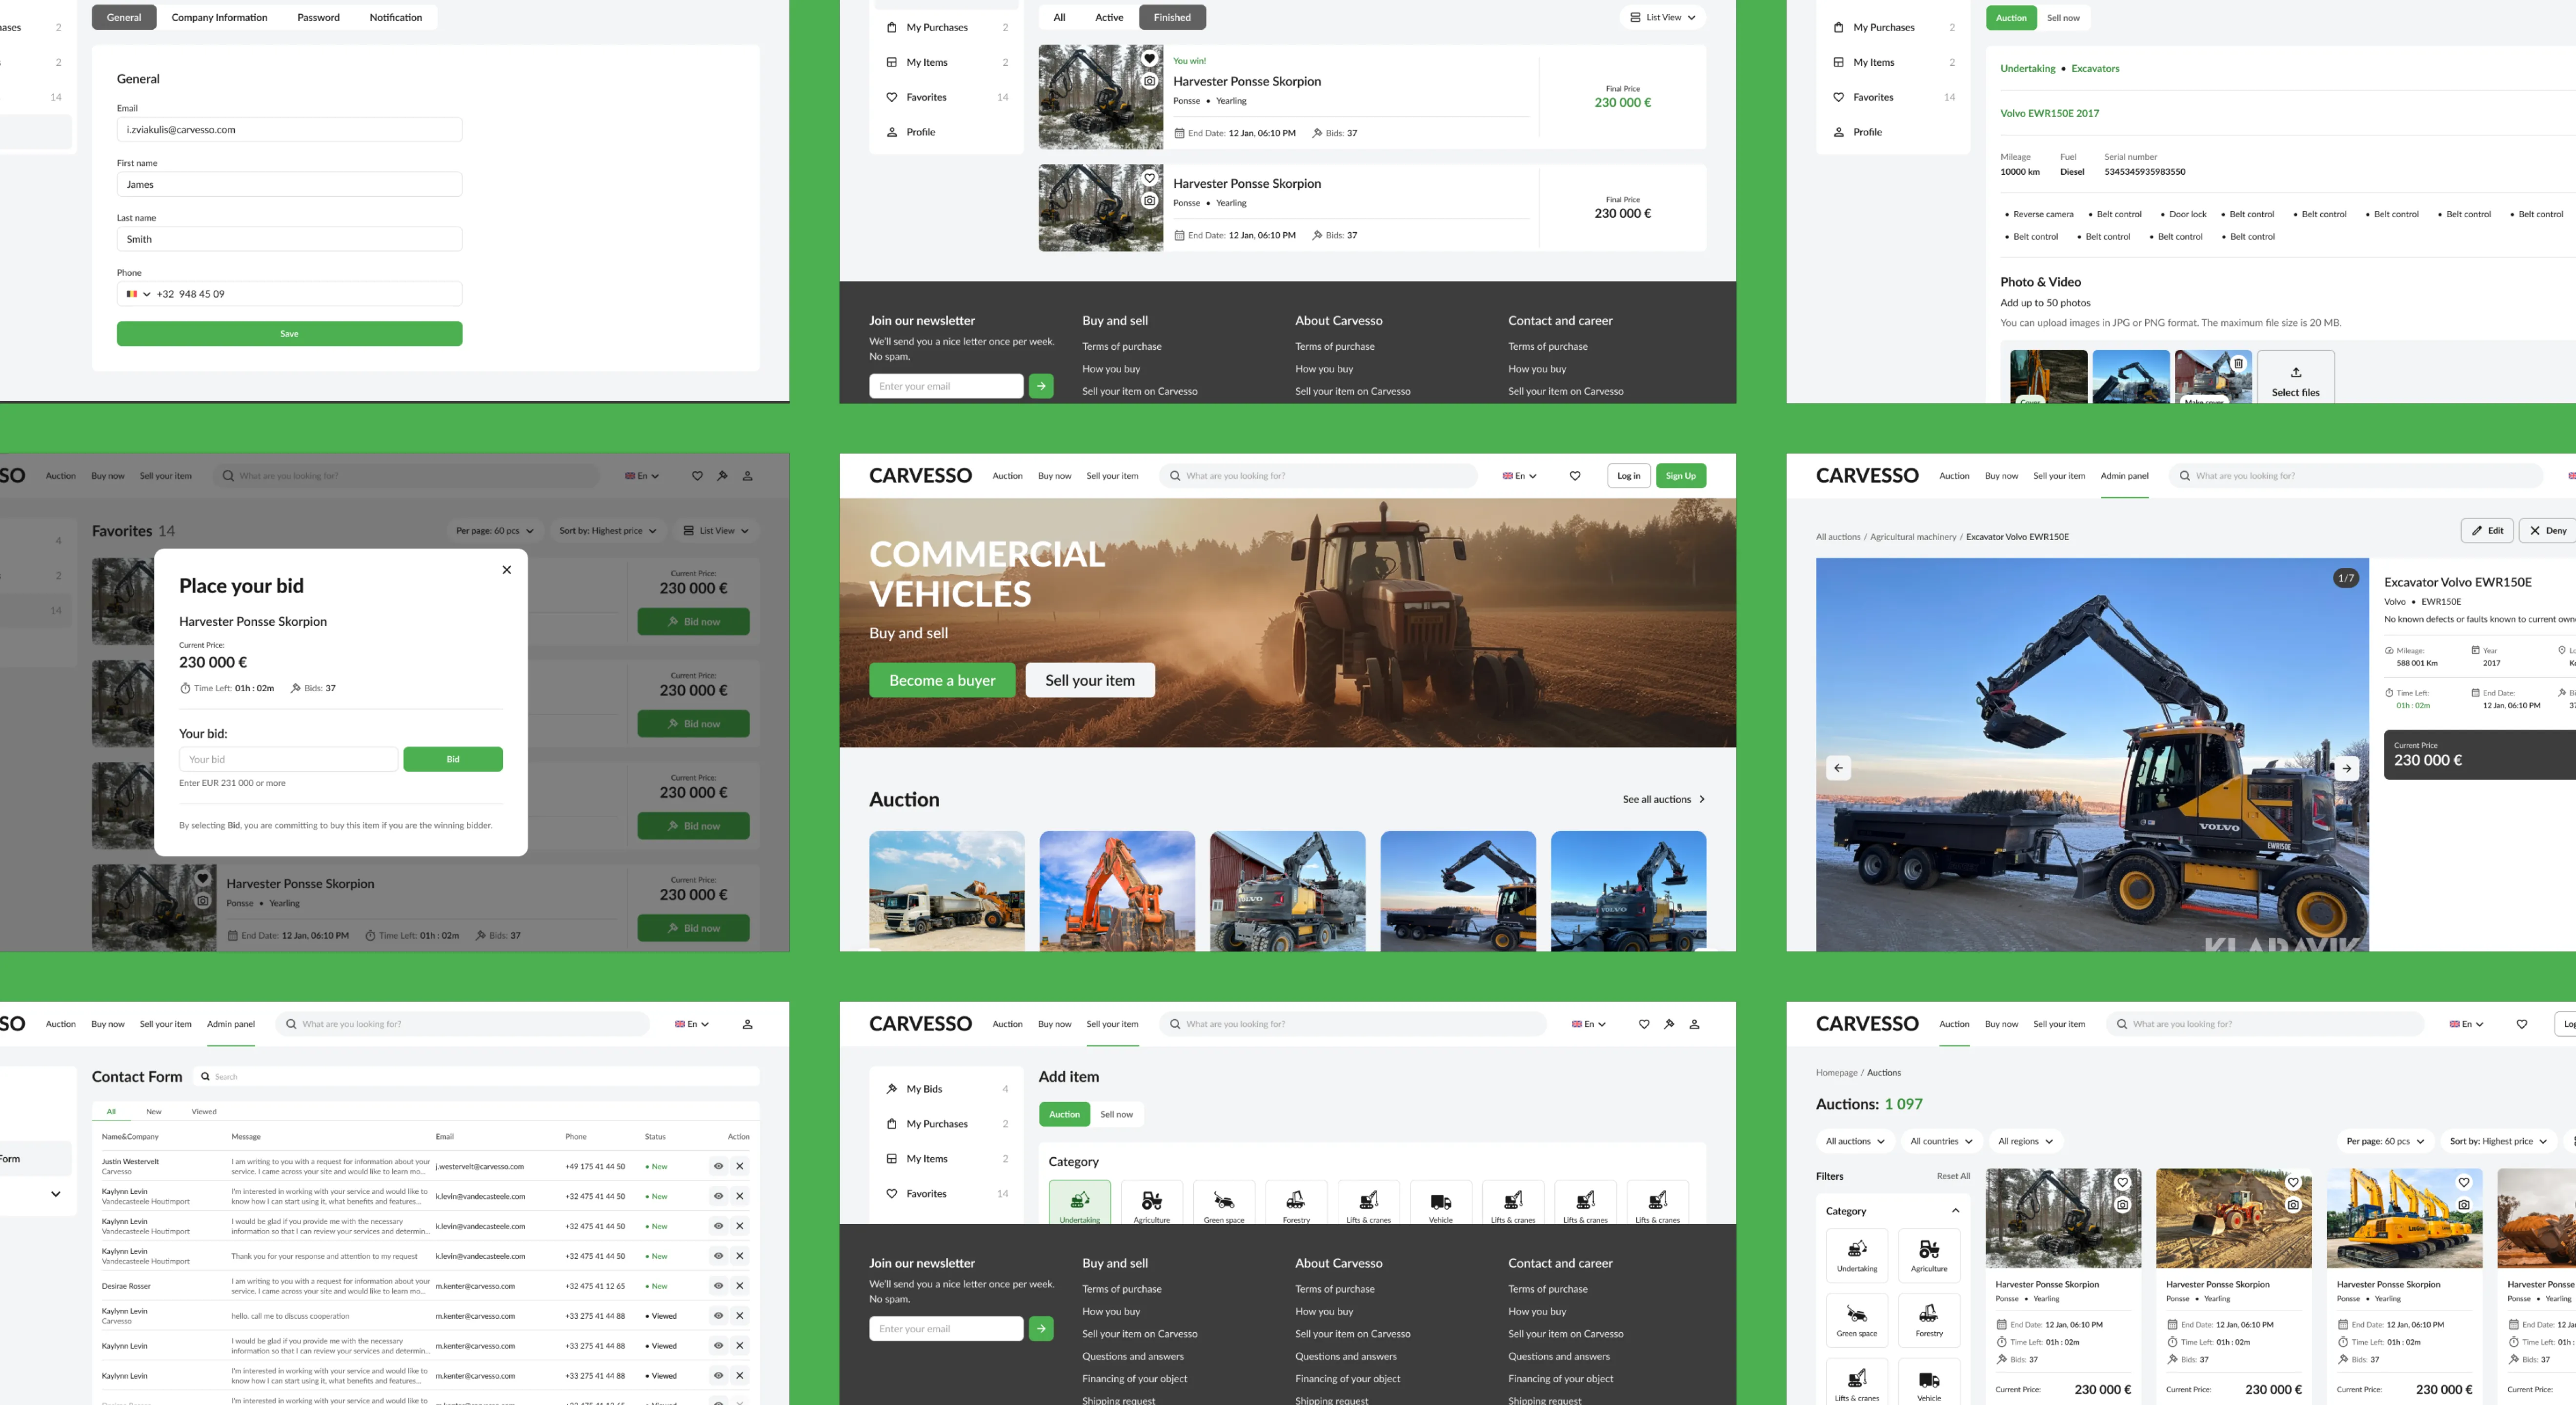Open My Bids in sidebar menu

coord(947,1089)
